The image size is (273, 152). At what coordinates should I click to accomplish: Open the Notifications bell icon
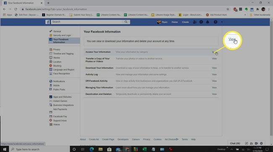[x=207, y=22]
